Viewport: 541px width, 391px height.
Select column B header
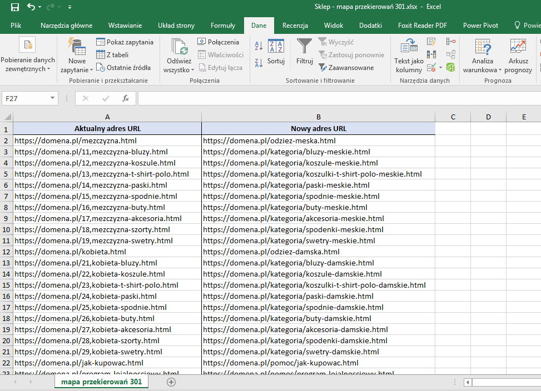318,117
